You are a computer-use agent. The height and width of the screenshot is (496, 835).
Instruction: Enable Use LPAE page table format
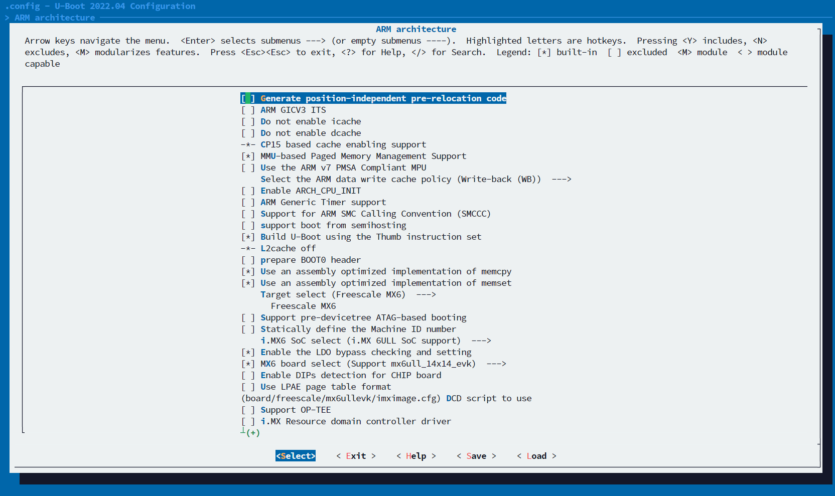316,387
